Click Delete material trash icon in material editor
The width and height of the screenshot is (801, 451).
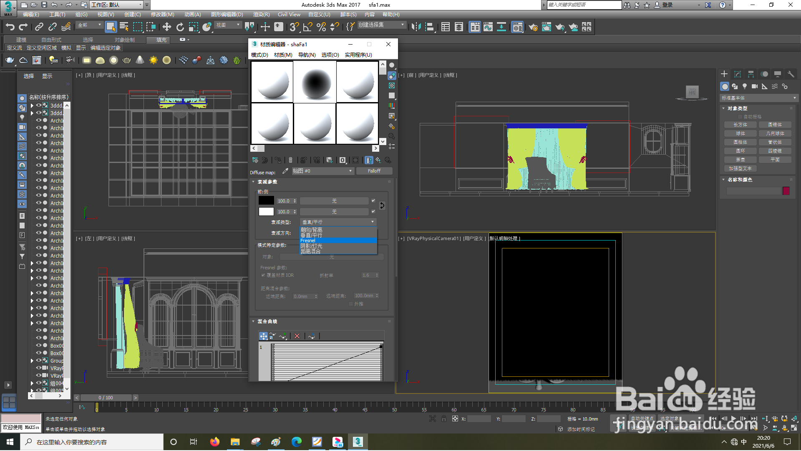291,160
